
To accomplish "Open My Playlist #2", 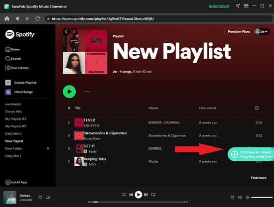I will (x=16, y=126).
